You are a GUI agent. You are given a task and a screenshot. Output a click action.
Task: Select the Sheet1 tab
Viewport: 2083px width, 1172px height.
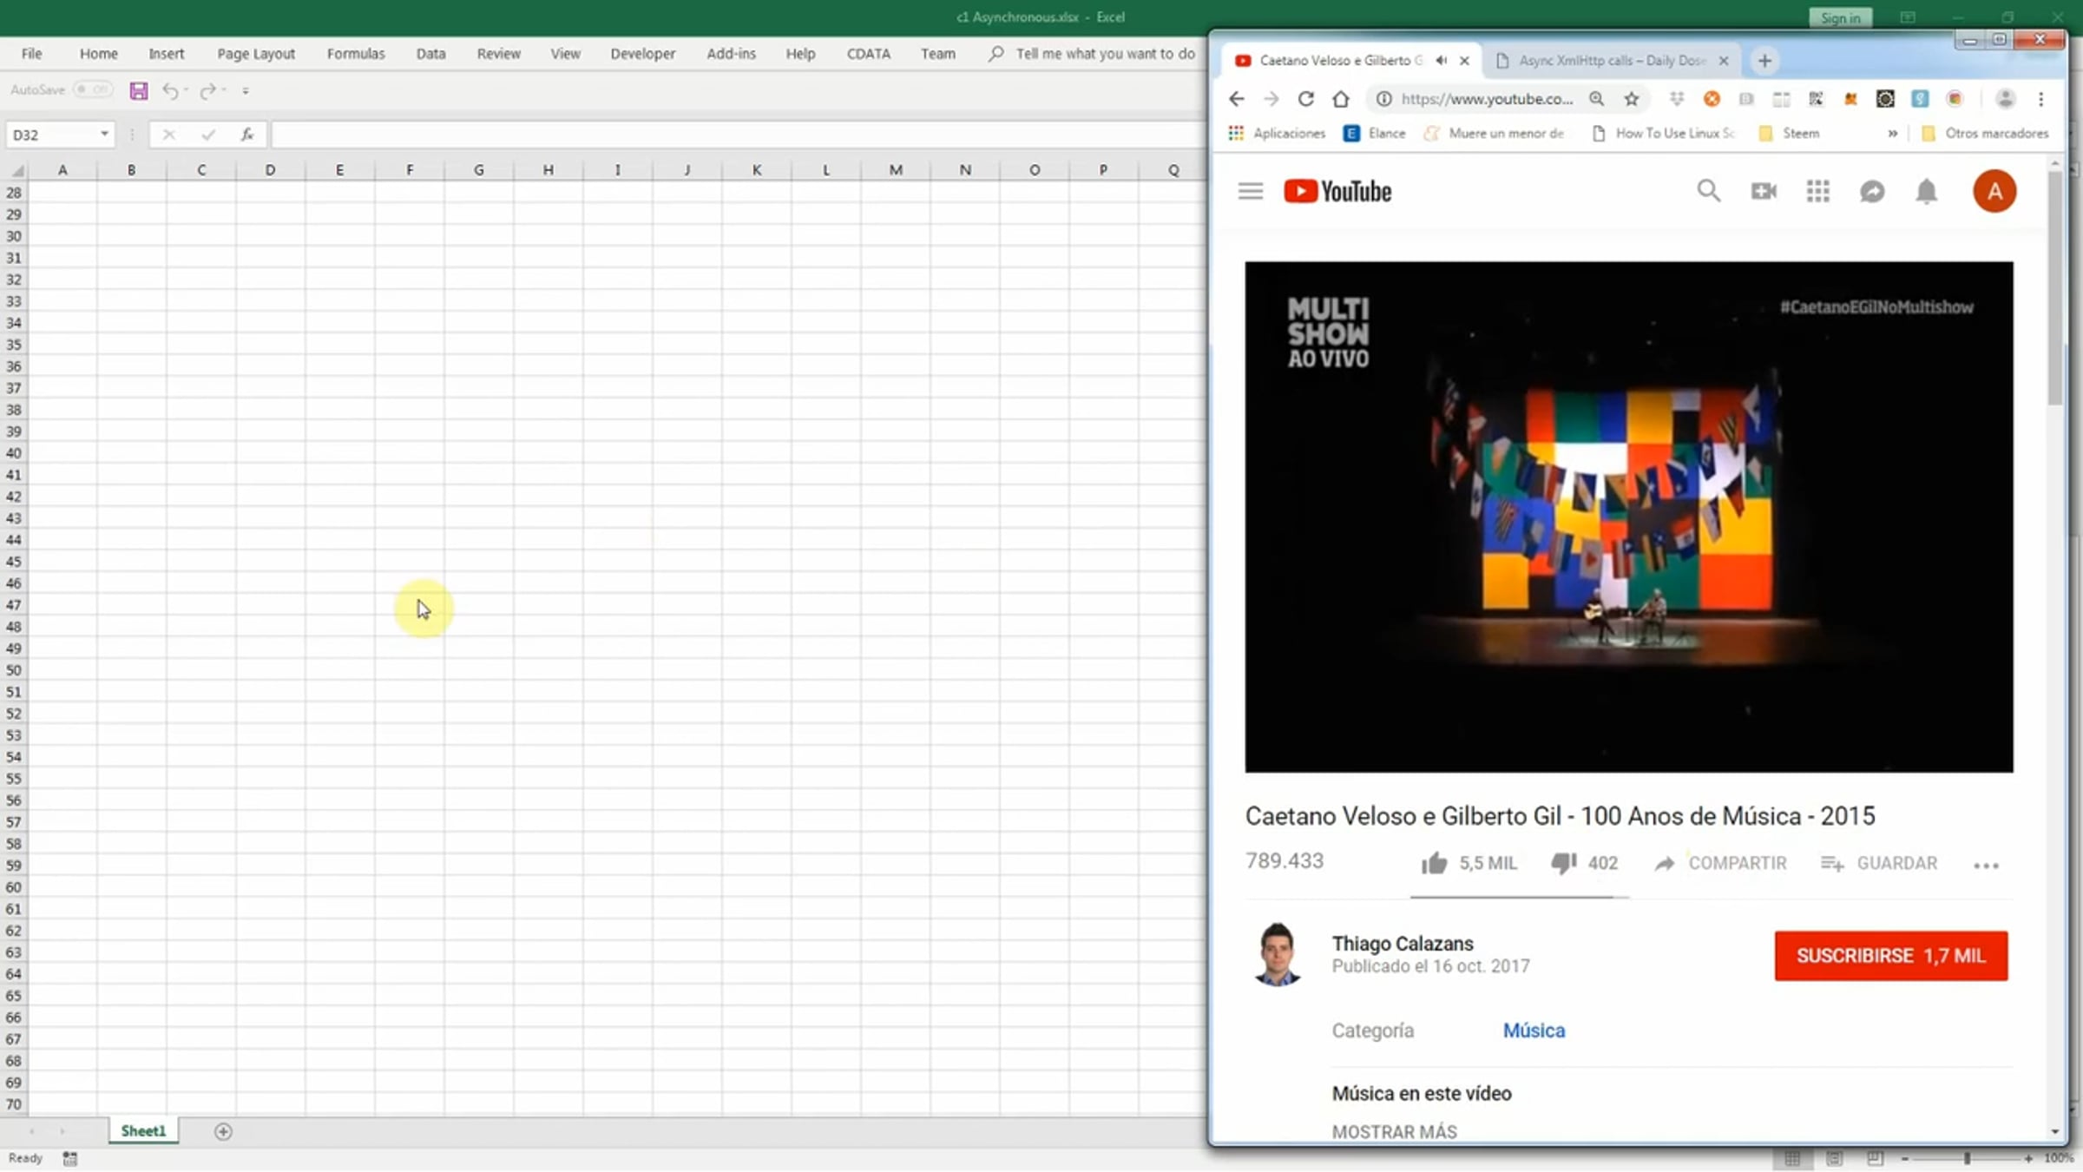143,1131
